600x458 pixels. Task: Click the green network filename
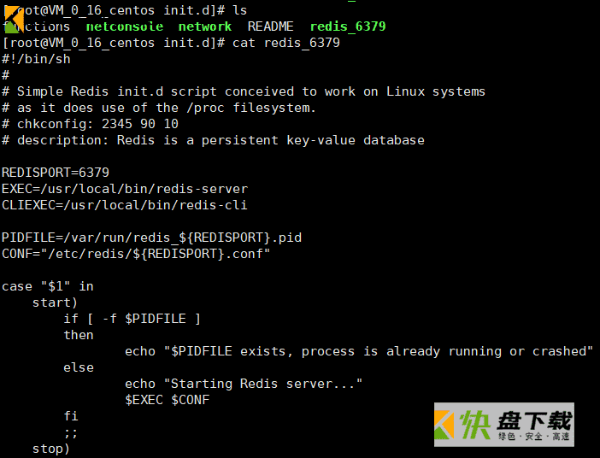click(x=205, y=26)
